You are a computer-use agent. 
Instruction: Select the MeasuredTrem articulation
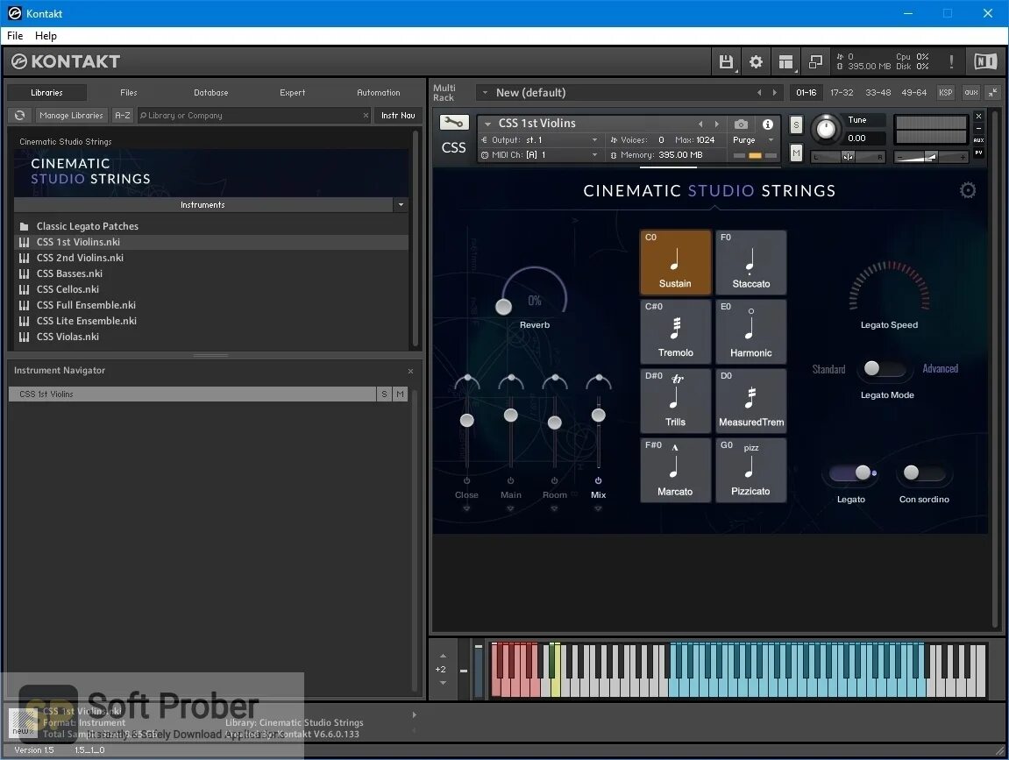751,401
